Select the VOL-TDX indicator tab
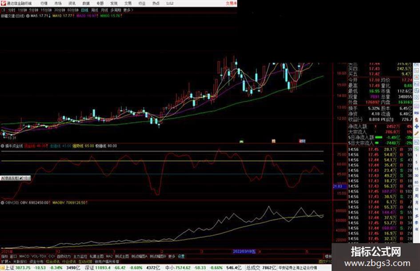Viewport: 420px width, 271px height. pos(39,256)
